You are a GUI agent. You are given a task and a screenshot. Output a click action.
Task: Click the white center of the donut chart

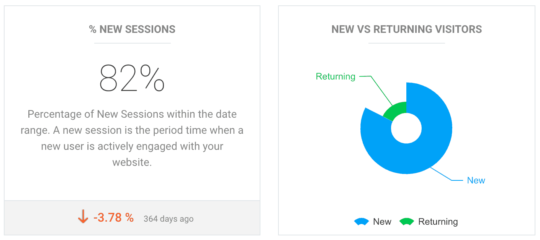[406, 128]
